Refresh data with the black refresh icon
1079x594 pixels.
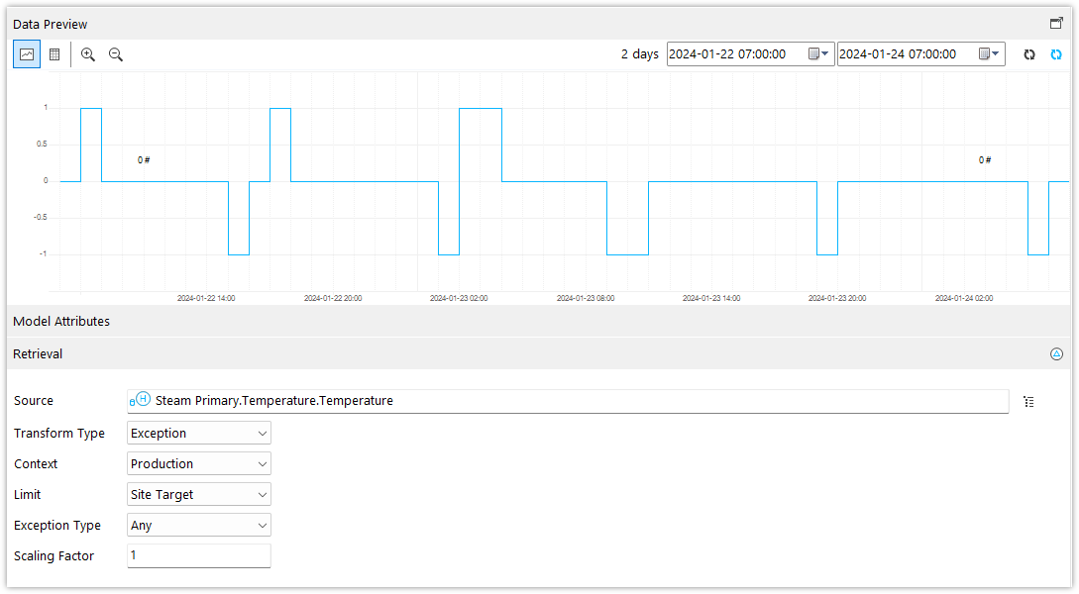[x=1028, y=55]
